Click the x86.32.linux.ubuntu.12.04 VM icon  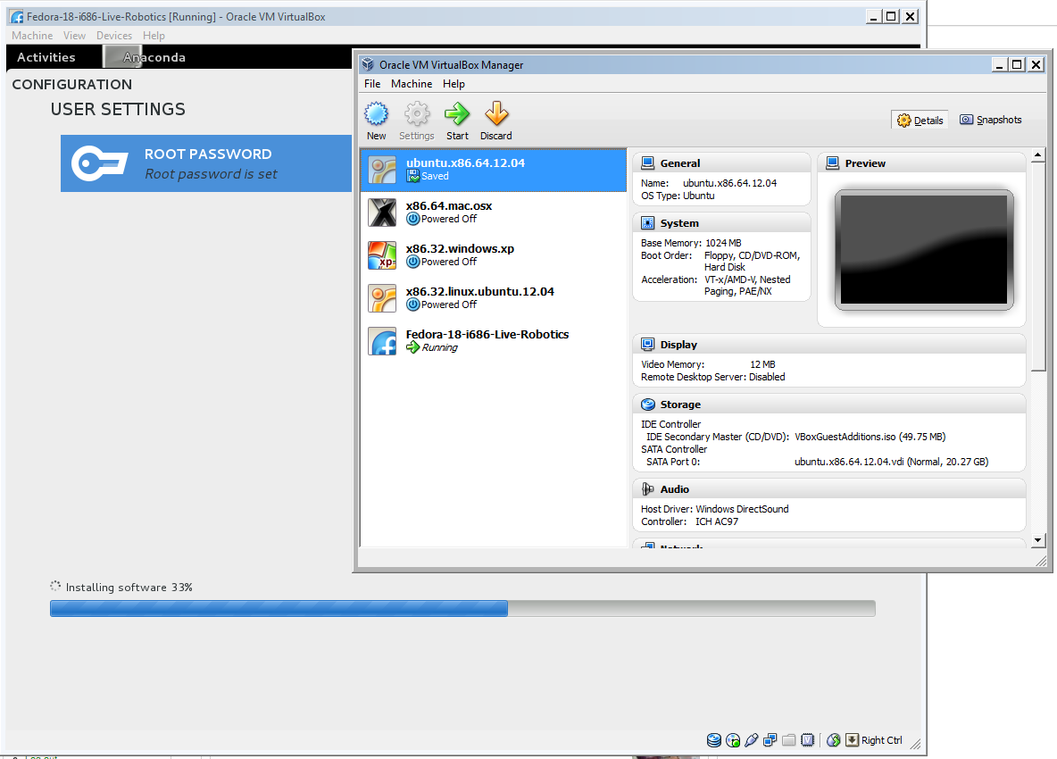[x=382, y=298]
